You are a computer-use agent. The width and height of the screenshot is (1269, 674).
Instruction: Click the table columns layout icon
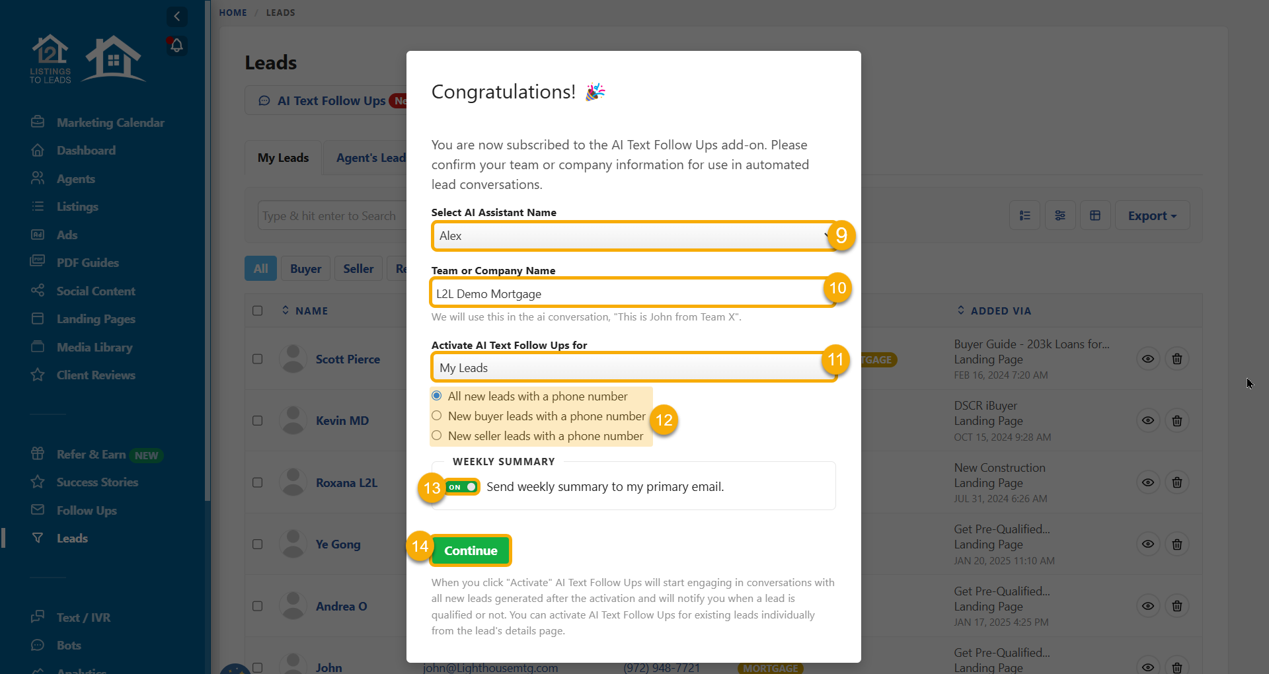[x=1095, y=216]
